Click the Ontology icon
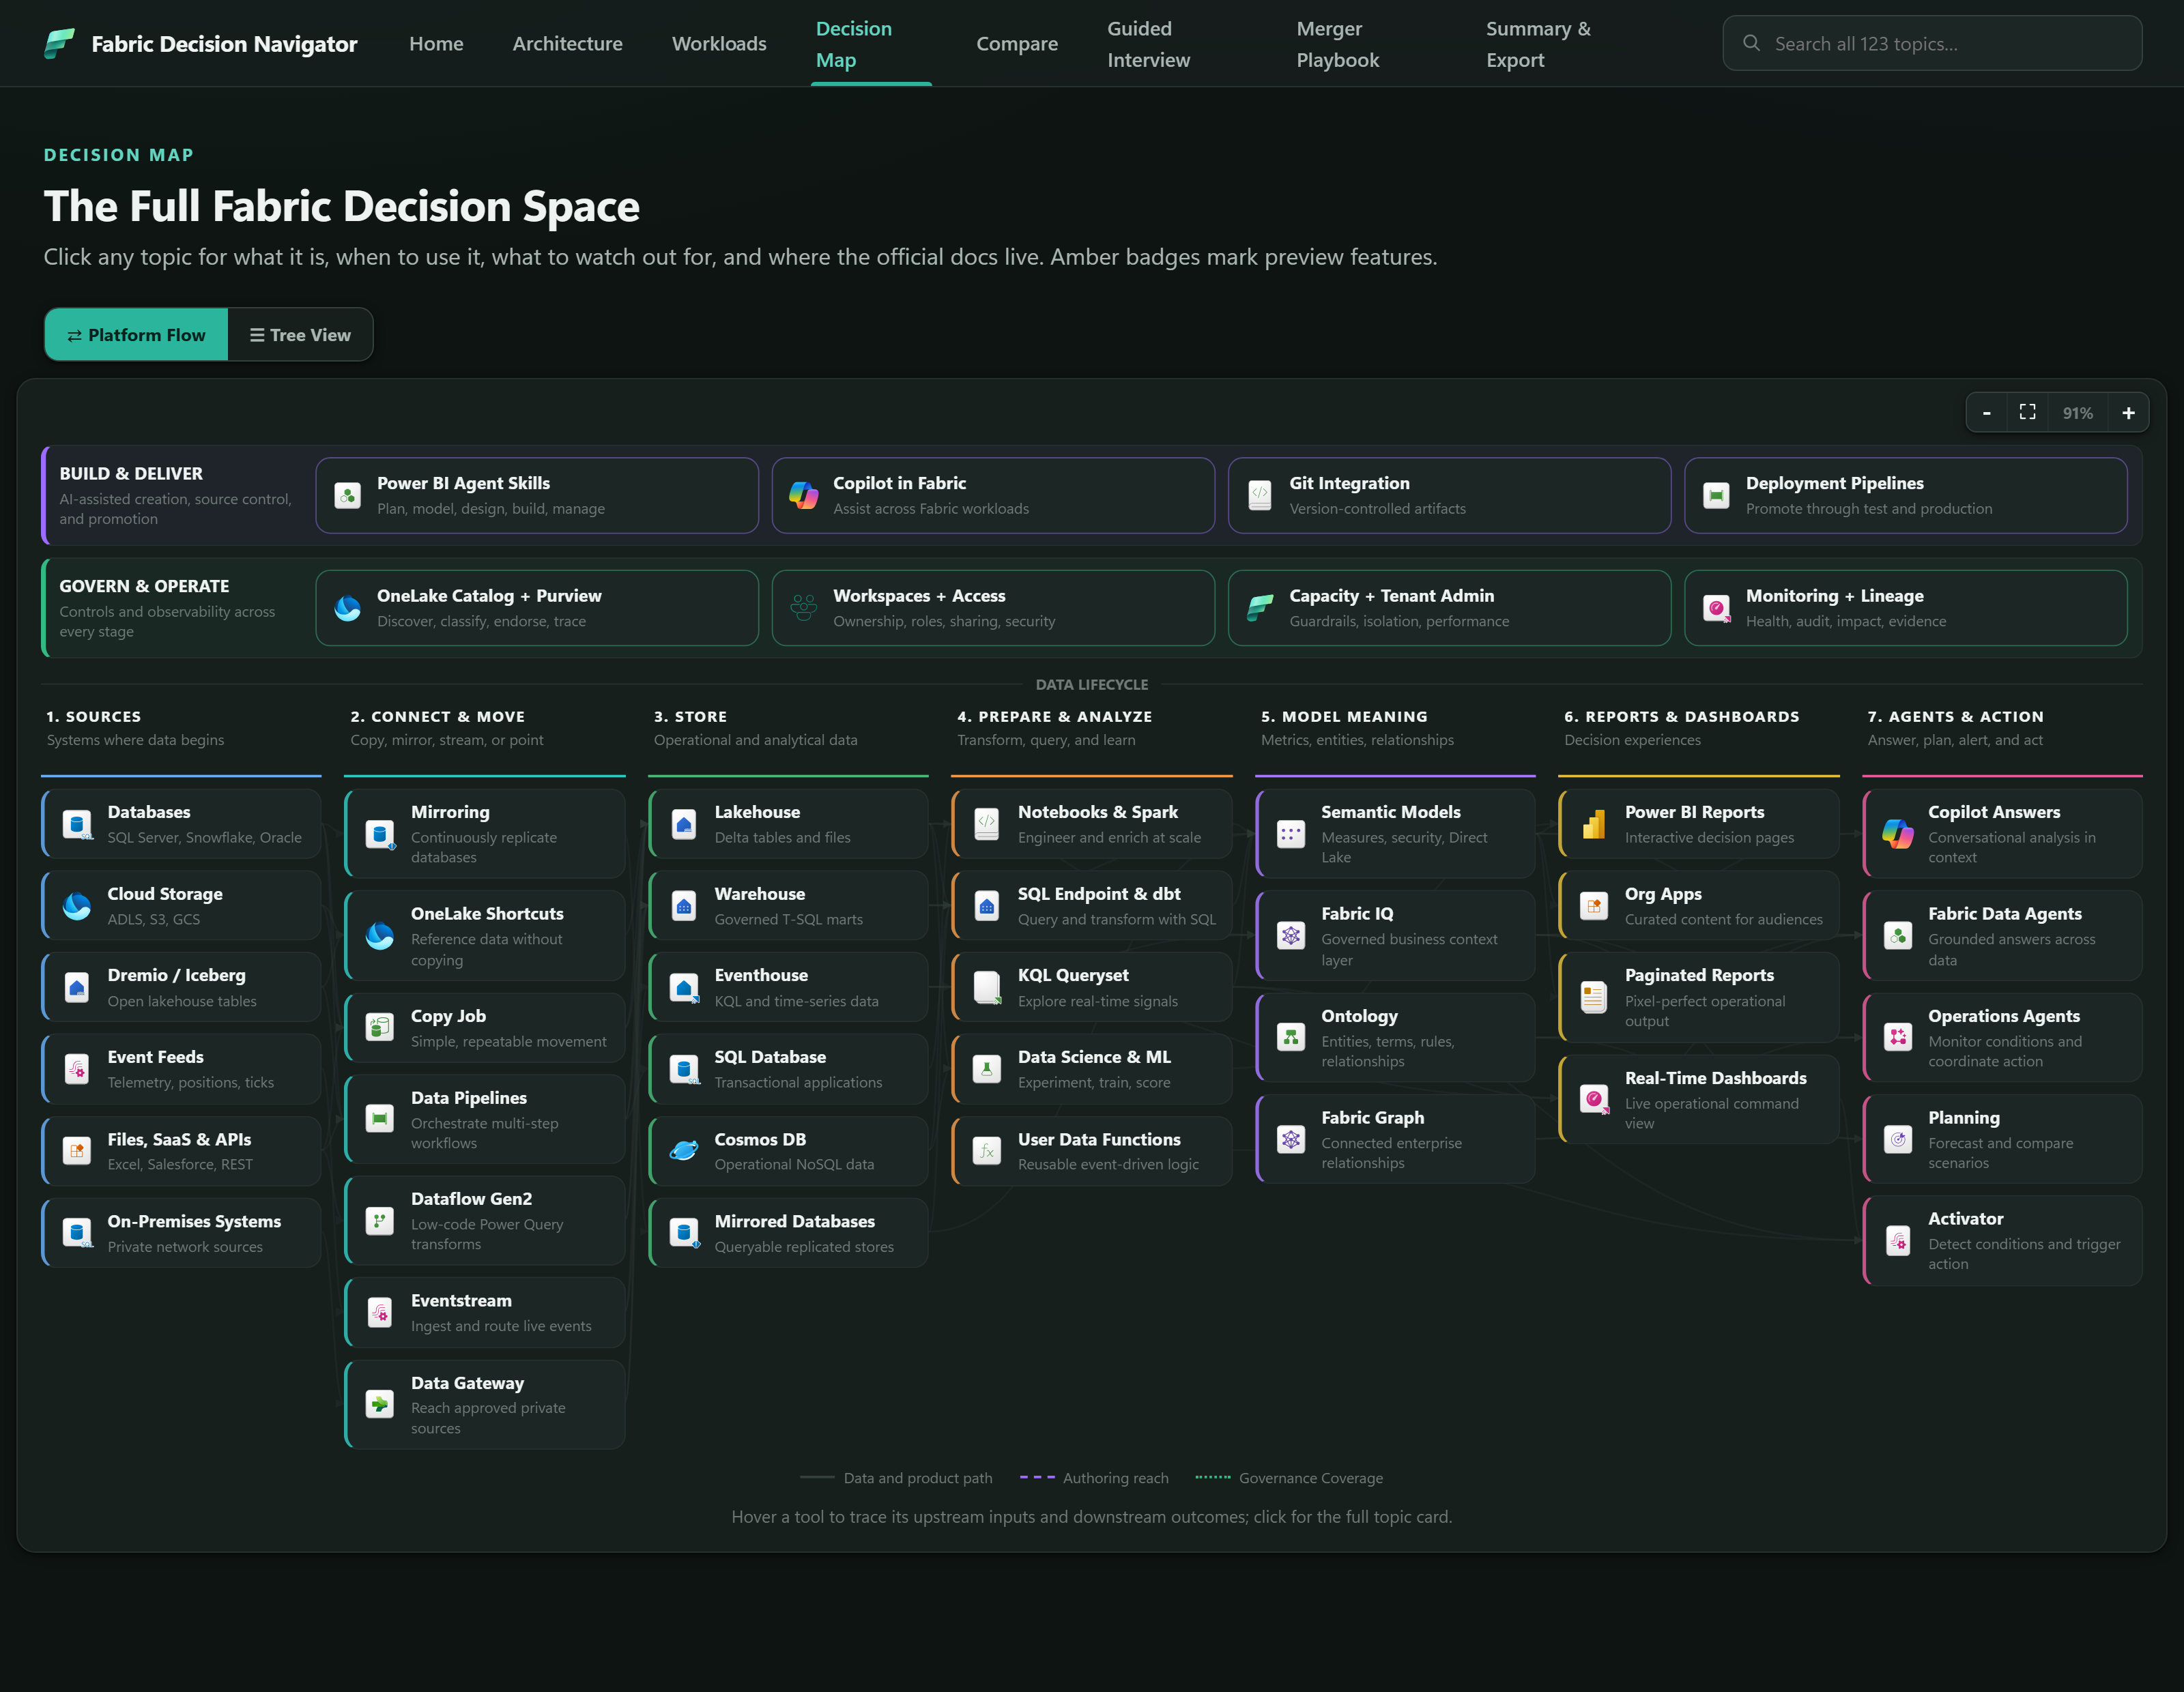The height and width of the screenshot is (1692, 2184). coord(1291,1038)
